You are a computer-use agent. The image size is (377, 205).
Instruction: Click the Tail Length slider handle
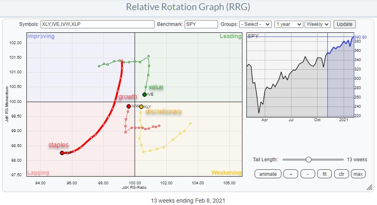[x=309, y=160]
